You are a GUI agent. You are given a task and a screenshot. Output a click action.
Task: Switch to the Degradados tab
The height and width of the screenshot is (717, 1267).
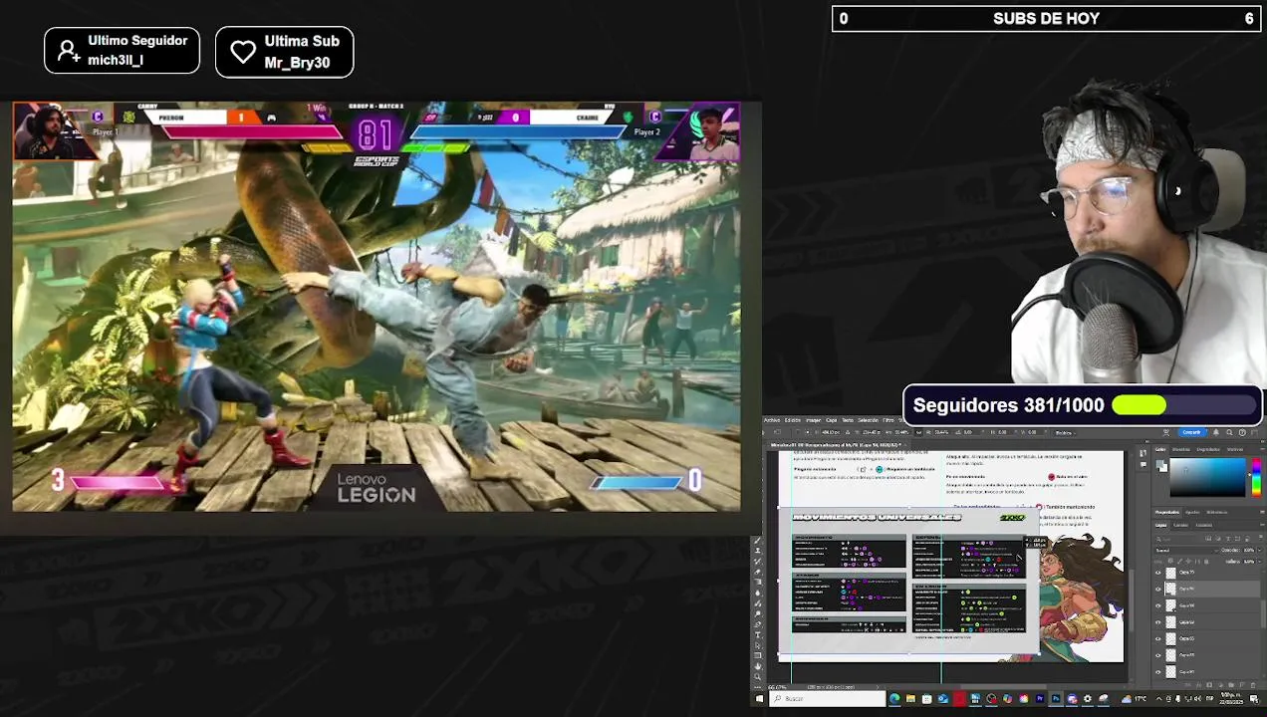[x=1208, y=449]
